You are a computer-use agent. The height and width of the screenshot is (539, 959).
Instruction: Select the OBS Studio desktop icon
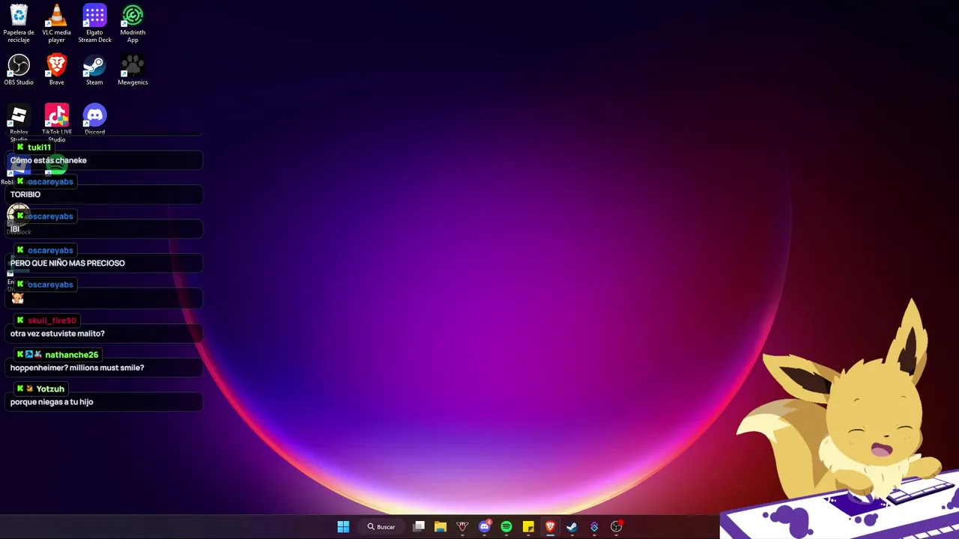coord(19,70)
